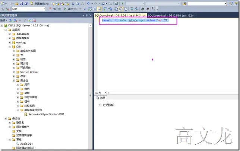This screenshot has width=240, height=151.
Task: Click Decrease Indent icon
Action: coord(143,9)
